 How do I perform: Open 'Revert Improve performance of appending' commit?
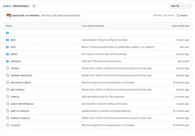point(118,47)
